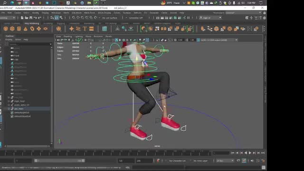Create a polygon sphere from the shelf
The width and height of the screenshot is (304, 171).
pyautogui.click(x=6, y=29)
